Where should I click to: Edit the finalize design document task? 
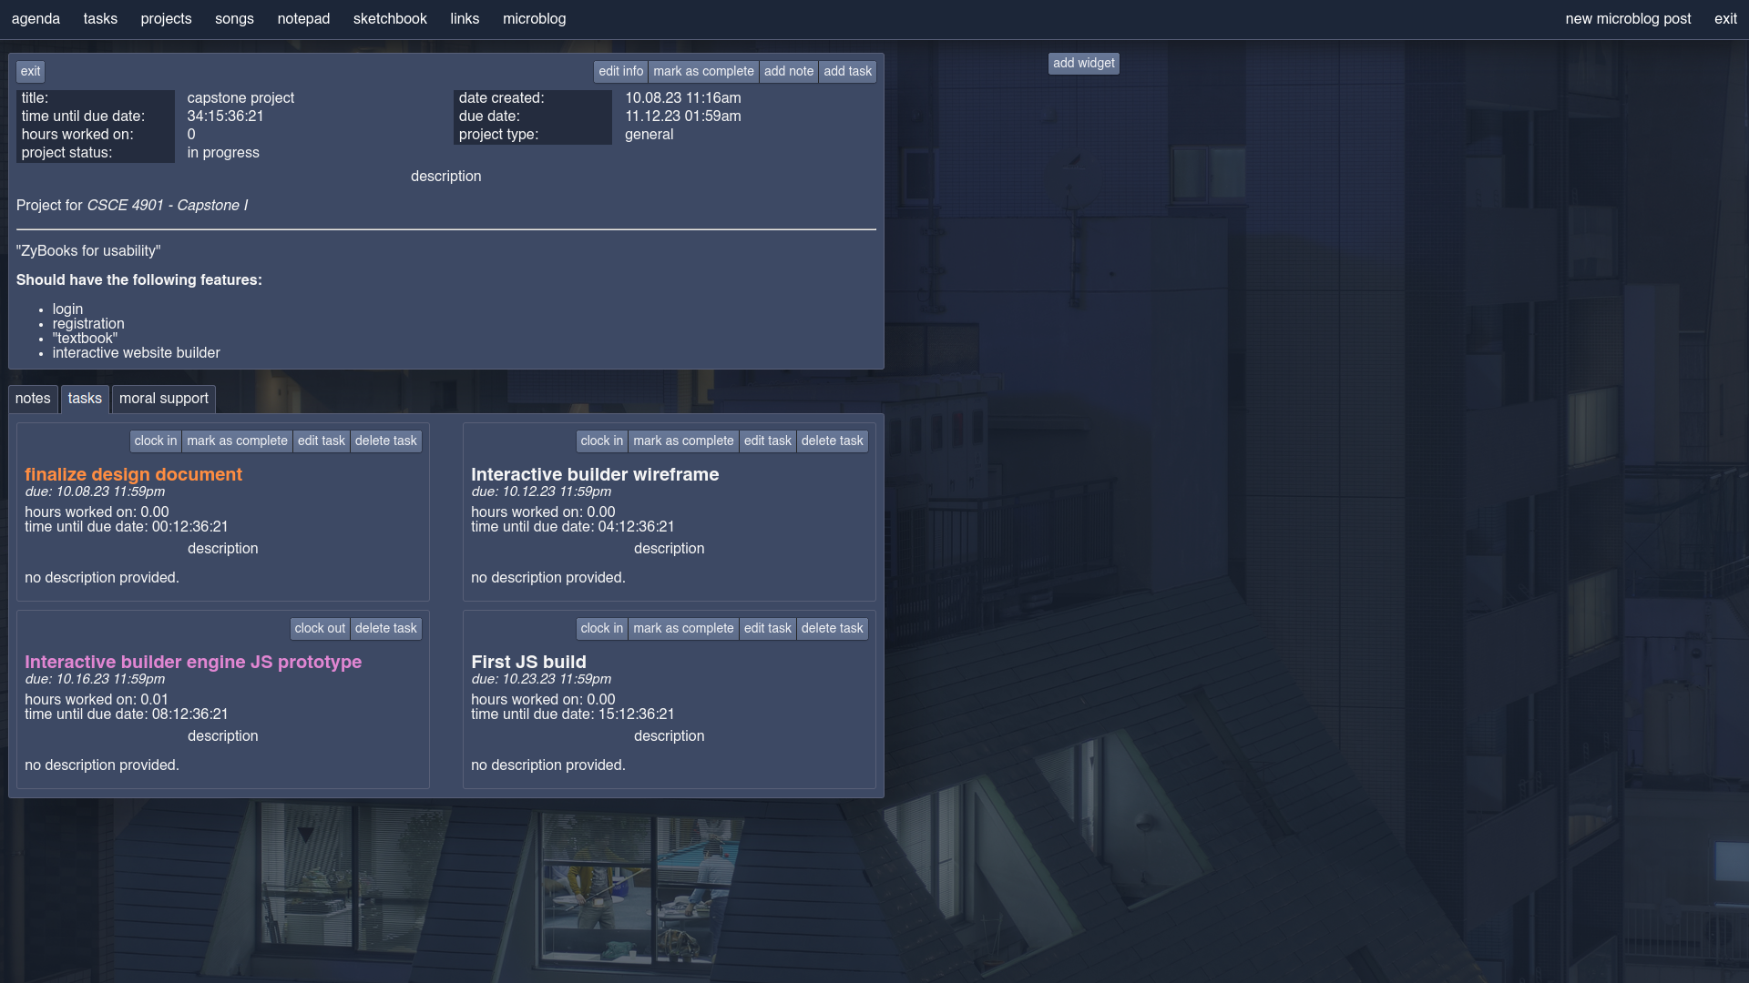point(322,441)
